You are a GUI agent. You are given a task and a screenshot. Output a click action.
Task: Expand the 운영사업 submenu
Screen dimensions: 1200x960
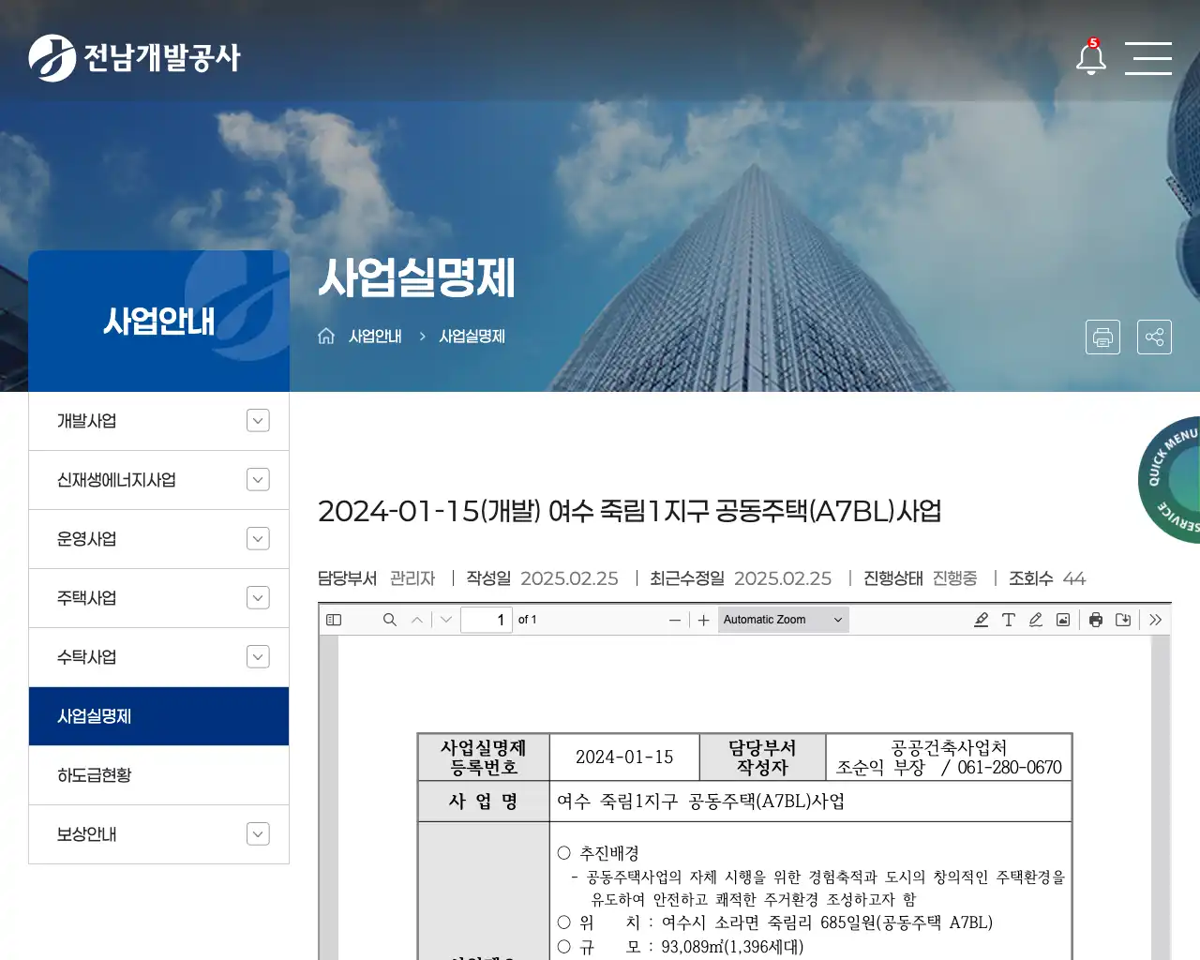(258, 539)
